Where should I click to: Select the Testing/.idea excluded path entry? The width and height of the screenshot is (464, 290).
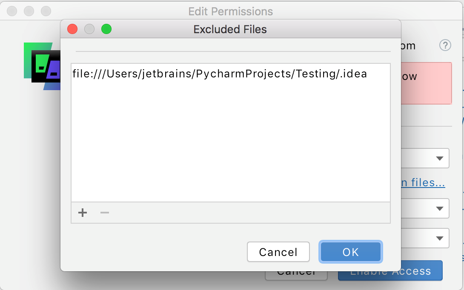coord(219,74)
